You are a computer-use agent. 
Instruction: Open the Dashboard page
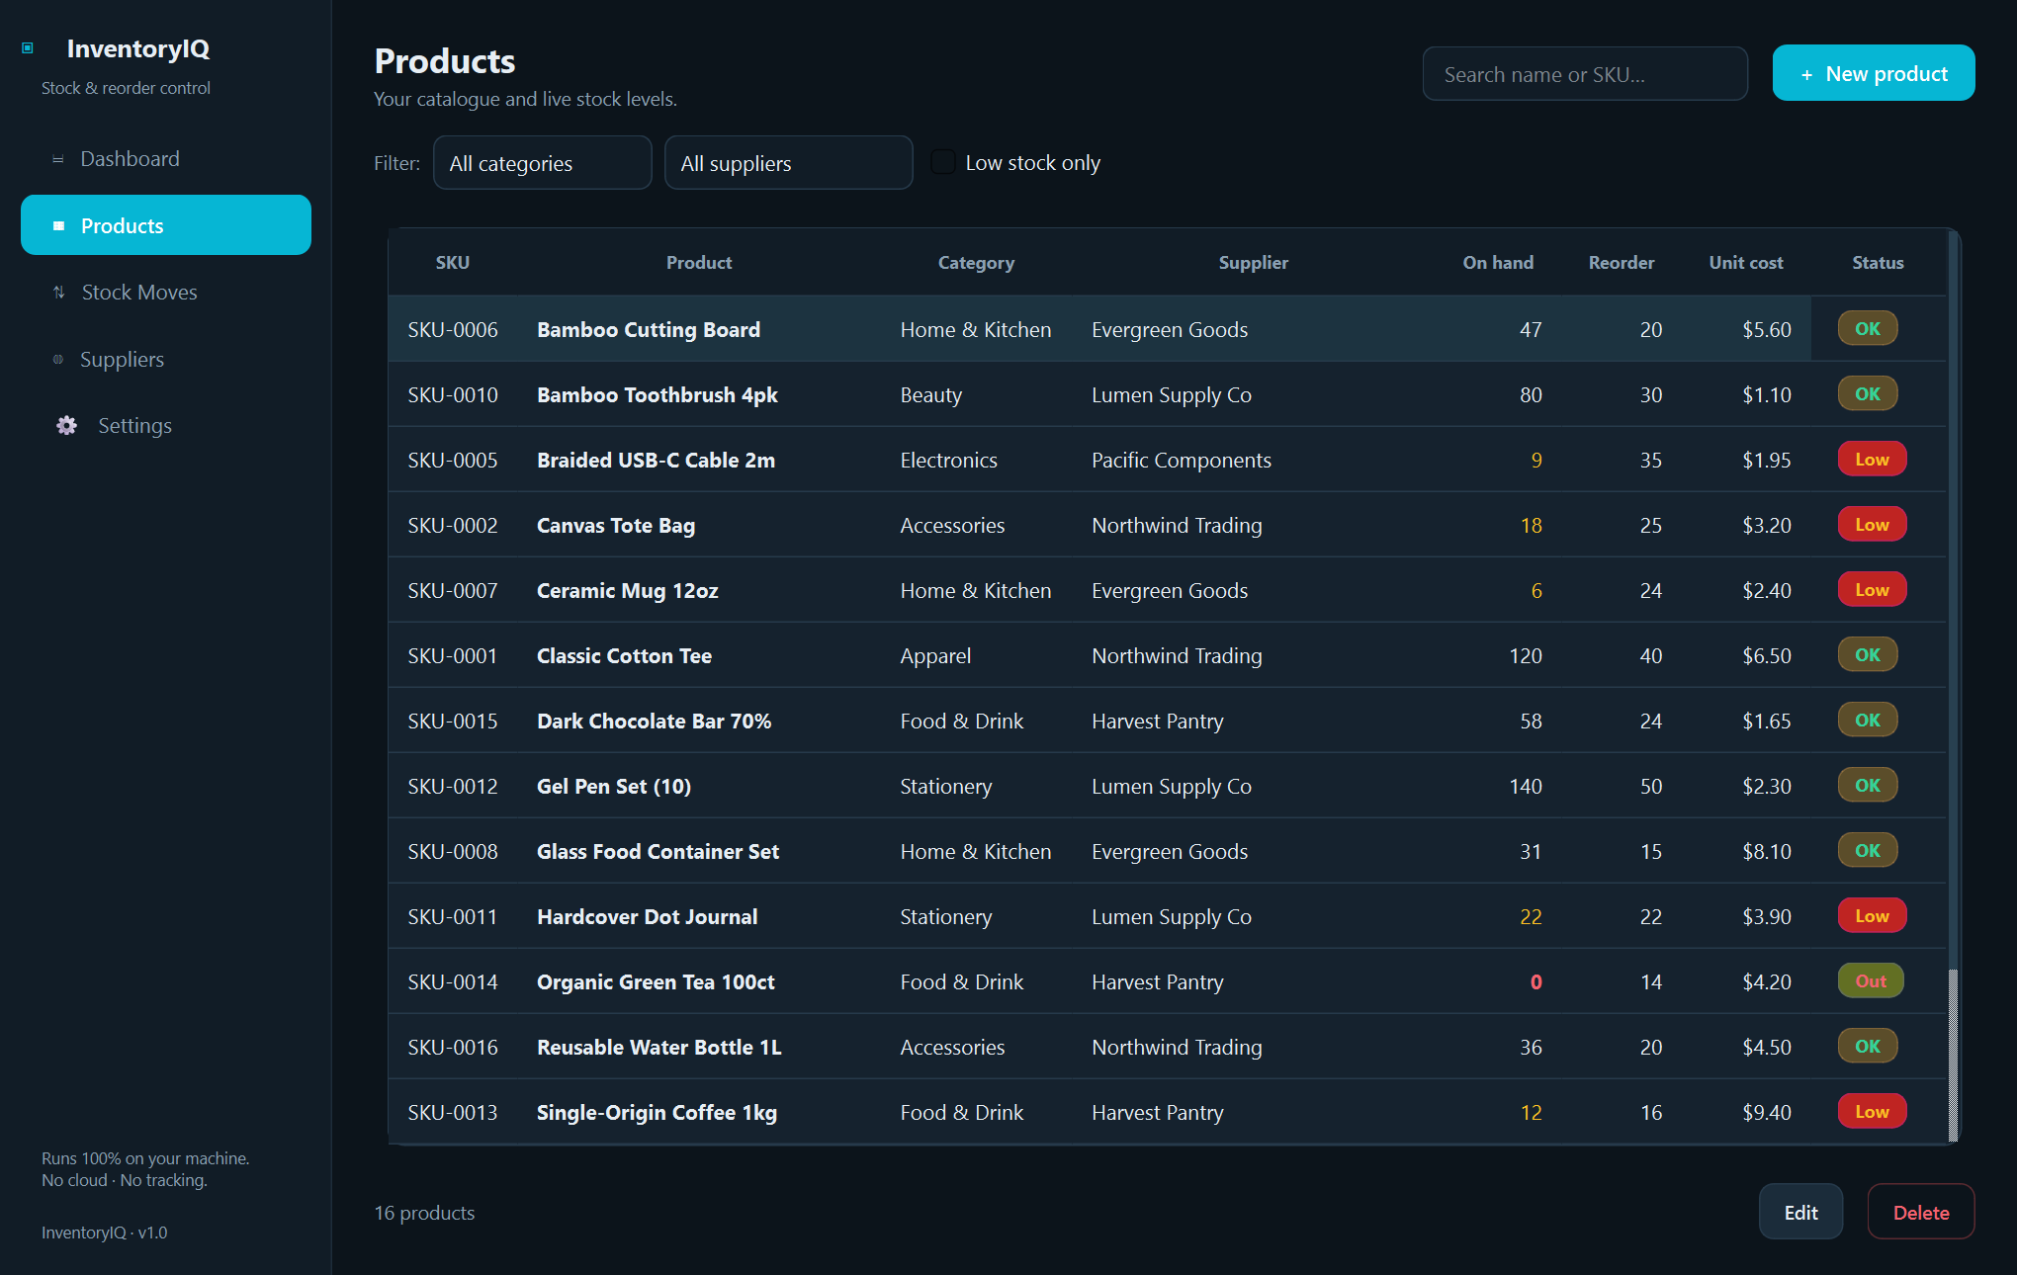click(166, 159)
